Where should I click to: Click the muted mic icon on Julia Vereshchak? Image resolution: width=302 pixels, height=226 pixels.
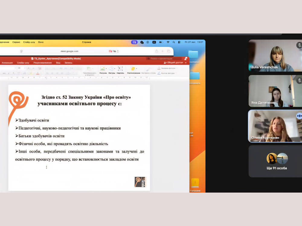click(299, 45)
